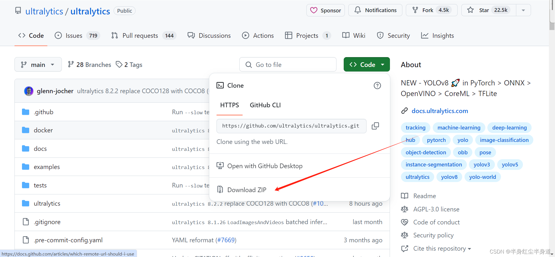This screenshot has height=257, width=555.
Task: Click the repository book icon beside ultralytics
Action: click(18, 11)
